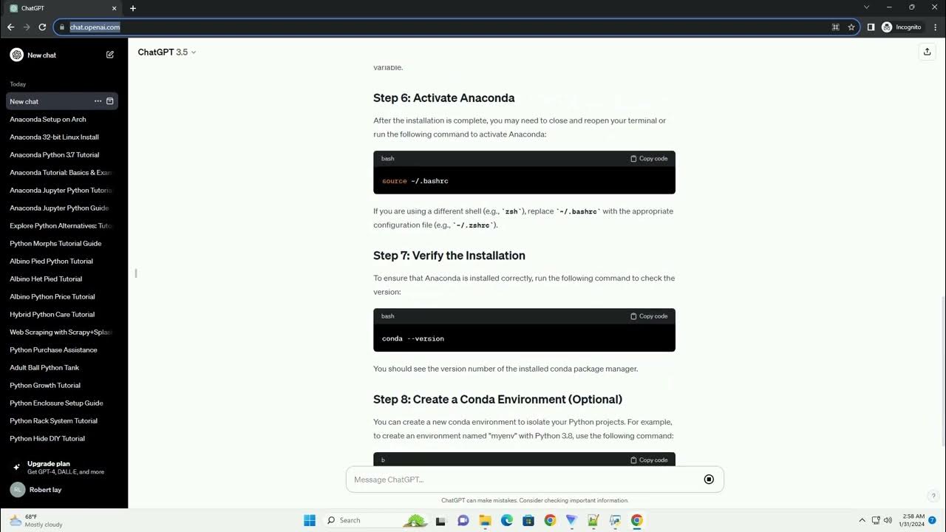This screenshot has width=946, height=532.
Task: Open the browser side panel icon
Action: [x=871, y=27]
